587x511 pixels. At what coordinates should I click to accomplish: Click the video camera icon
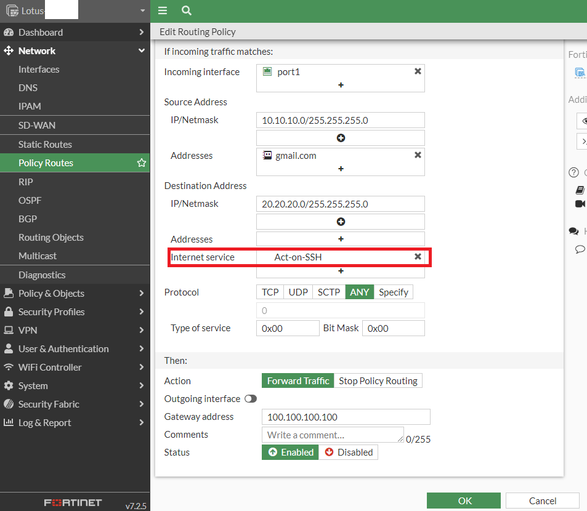click(580, 204)
